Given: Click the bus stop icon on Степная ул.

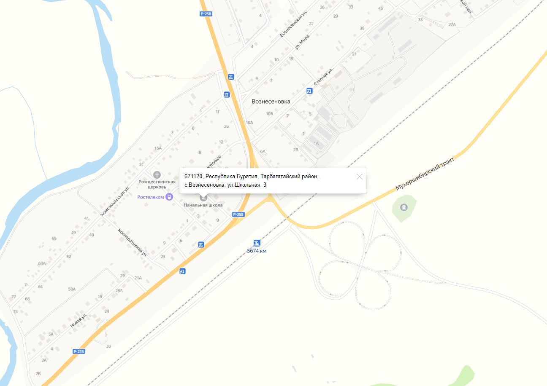Looking at the screenshot, I should click(x=309, y=91).
